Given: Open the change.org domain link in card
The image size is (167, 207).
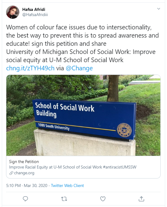Looking at the screenshot, I should pyautogui.click(x=24, y=173).
